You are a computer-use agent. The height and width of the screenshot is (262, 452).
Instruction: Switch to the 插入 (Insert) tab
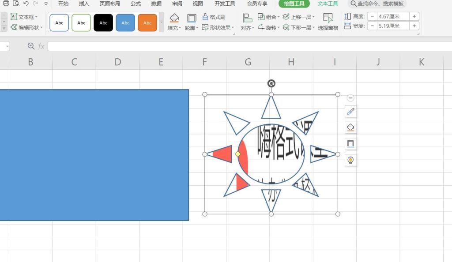click(x=84, y=4)
